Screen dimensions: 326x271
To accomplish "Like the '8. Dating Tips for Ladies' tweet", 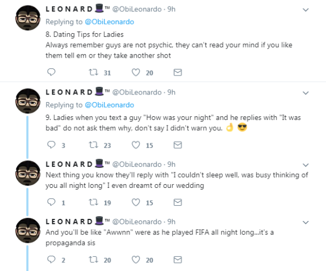I will point(136,72).
